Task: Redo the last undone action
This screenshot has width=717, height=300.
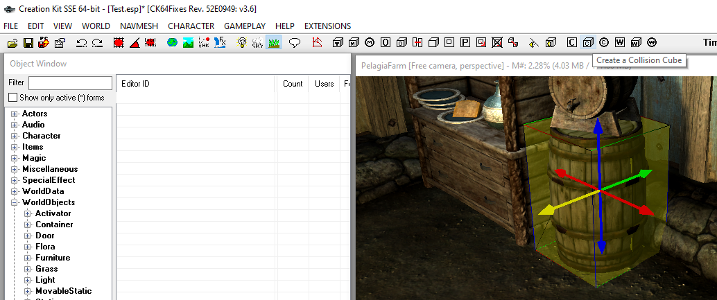Action: click(x=97, y=43)
